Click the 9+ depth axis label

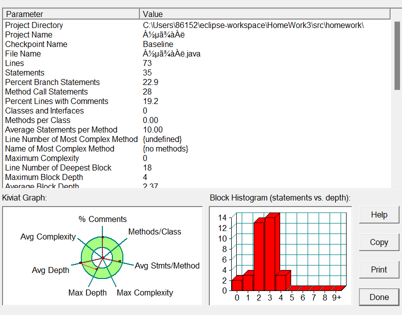click(x=337, y=297)
